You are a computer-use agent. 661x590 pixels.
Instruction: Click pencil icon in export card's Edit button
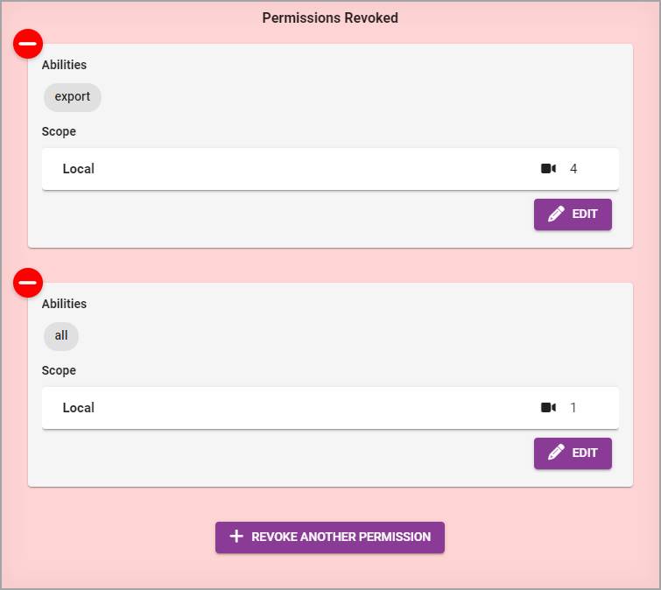click(x=556, y=214)
